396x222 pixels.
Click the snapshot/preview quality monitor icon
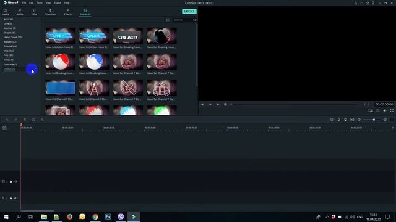[x=371, y=110]
